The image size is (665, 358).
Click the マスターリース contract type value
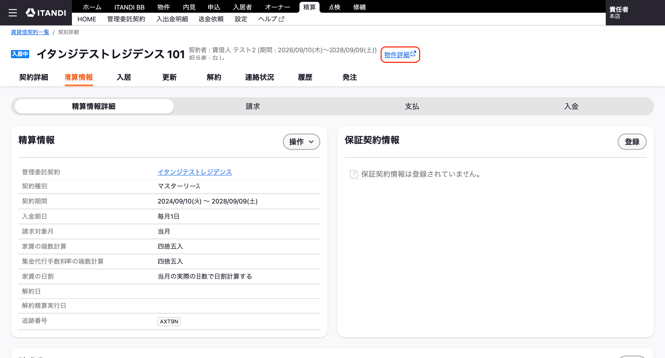click(179, 186)
